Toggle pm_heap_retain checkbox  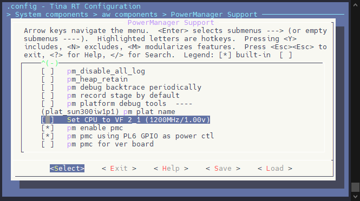coord(84,79)
